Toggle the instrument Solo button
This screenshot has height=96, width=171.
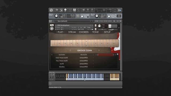[96, 26]
